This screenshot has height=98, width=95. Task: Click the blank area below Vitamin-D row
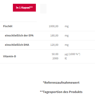(47, 72)
